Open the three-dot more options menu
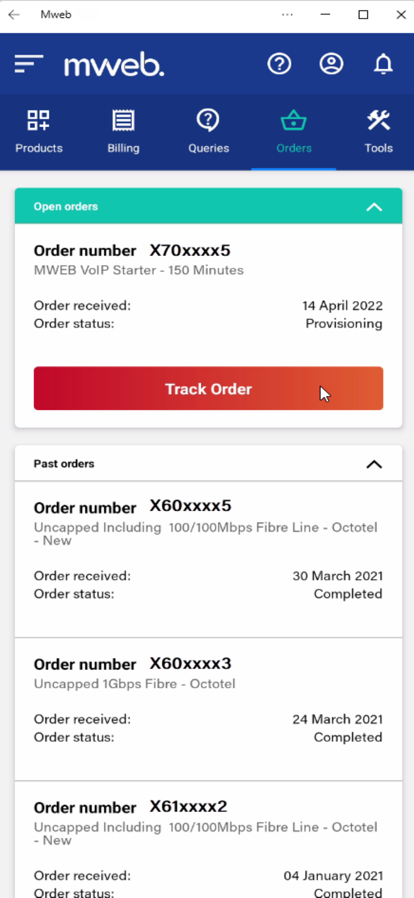Screen dimensions: 414x898 coord(287,15)
